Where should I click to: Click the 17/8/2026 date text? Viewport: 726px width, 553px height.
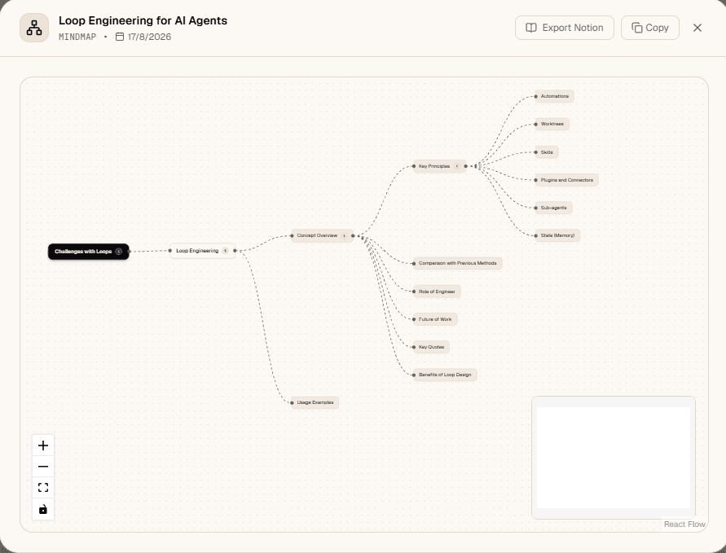click(150, 37)
